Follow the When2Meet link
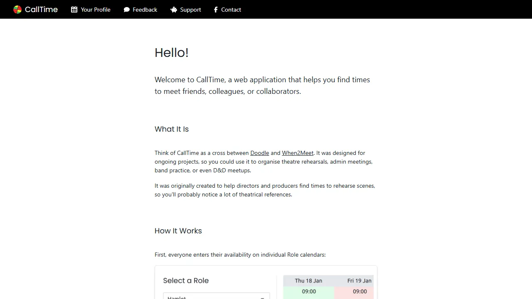Image resolution: width=532 pixels, height=299 pixels. pos(298,153)
